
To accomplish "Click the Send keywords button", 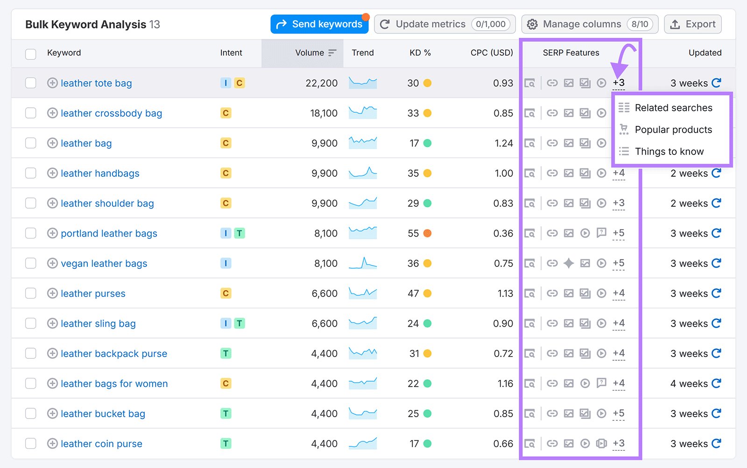I will tap(319, 24).
